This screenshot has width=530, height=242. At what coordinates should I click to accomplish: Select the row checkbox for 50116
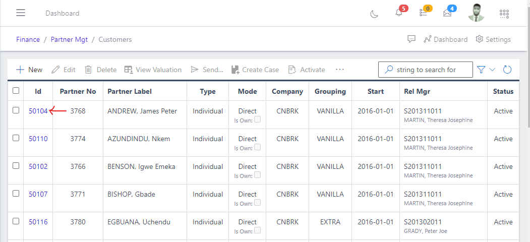click(16, 221)
